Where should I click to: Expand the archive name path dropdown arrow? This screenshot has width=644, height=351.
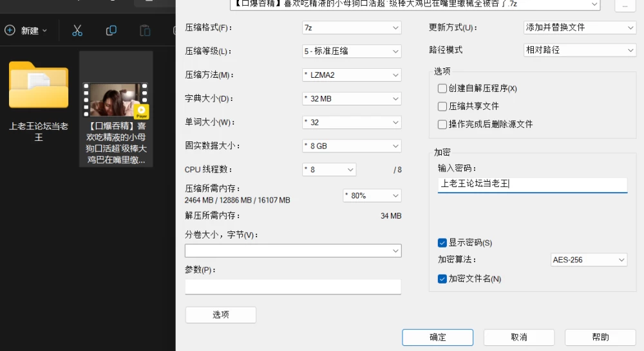(594, 4)
